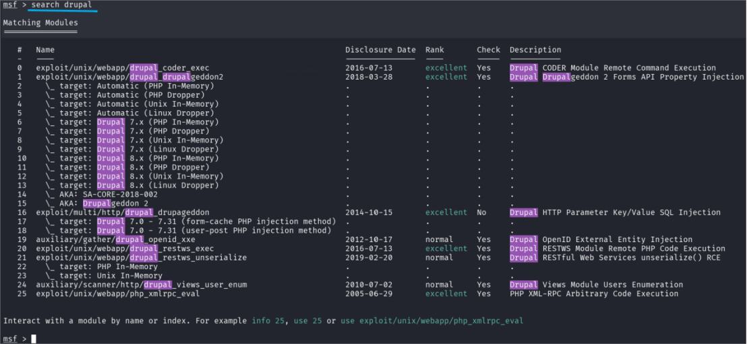Click disclosure date 2018-03-28
Viewport: 747px width, 344px height.
click(x=369, y=77)
